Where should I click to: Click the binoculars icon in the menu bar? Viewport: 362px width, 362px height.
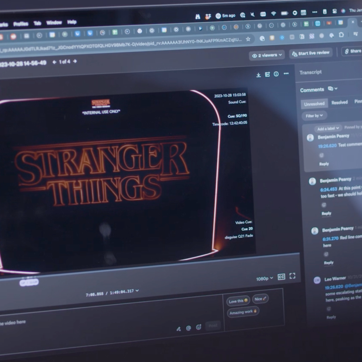coord(198,17)
